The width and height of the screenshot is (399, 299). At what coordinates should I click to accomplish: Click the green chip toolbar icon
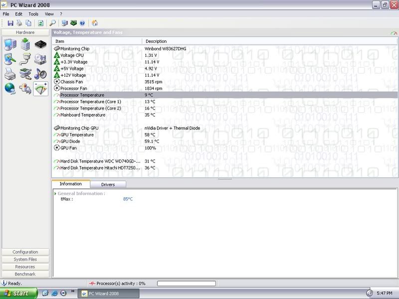pos(73,23)
